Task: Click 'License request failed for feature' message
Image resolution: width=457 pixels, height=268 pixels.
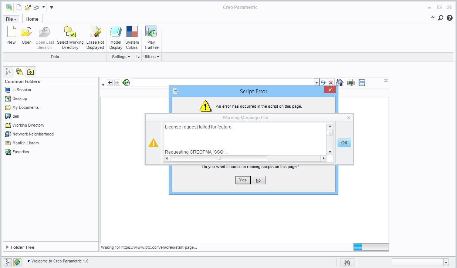Action: point(198,127)
